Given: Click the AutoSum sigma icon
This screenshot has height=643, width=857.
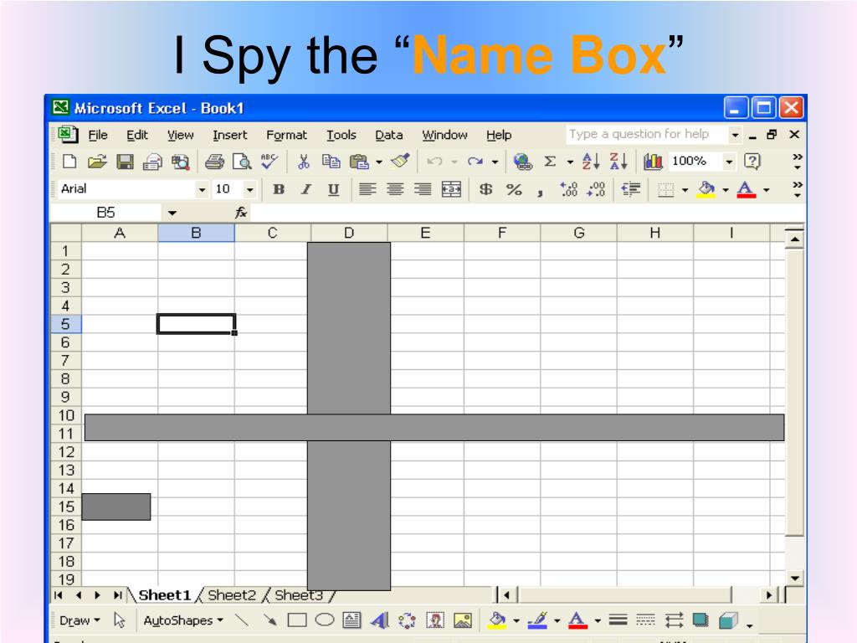Looking at the screenshot, I should click(x=550, y=162).
